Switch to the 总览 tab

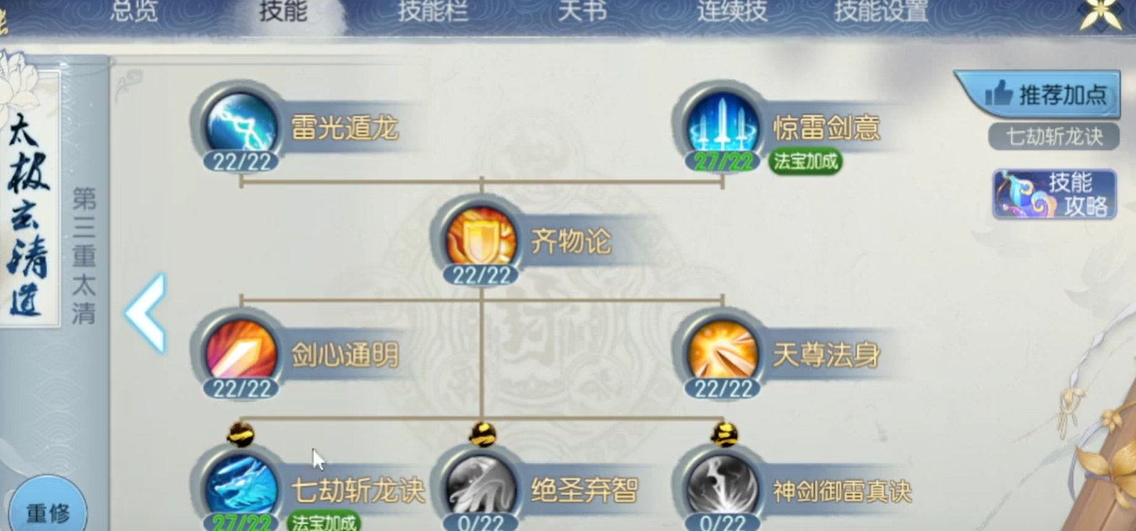click(x=134, y=12)
